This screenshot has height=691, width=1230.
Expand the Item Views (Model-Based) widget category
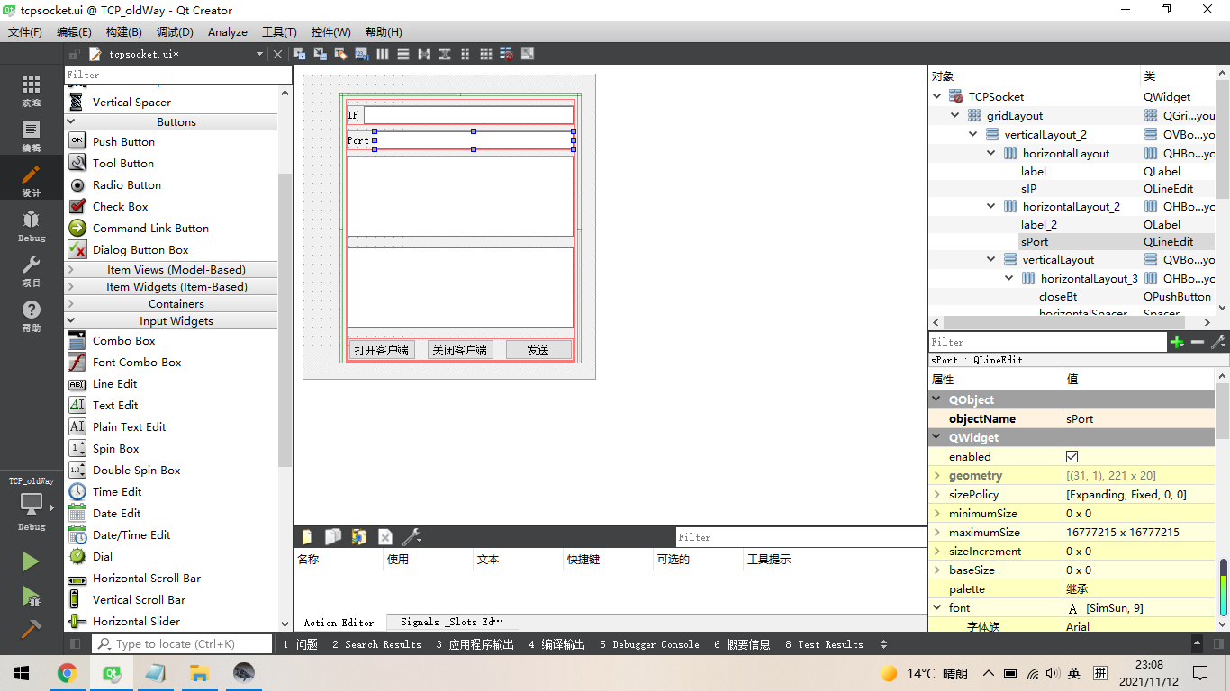tap(171, 269)
